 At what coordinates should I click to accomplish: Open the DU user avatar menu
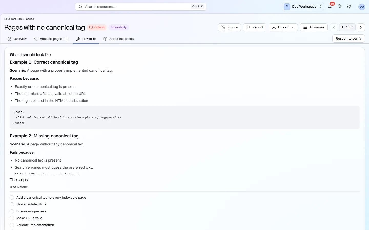tap(362, 7)
